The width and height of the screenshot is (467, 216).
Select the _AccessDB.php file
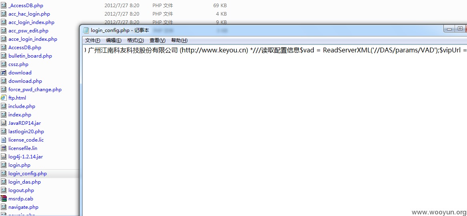click(x=26, y=6)
